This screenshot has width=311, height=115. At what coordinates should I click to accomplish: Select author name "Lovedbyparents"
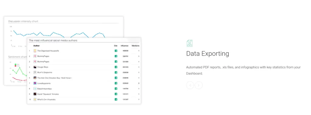tap(44, 83)
